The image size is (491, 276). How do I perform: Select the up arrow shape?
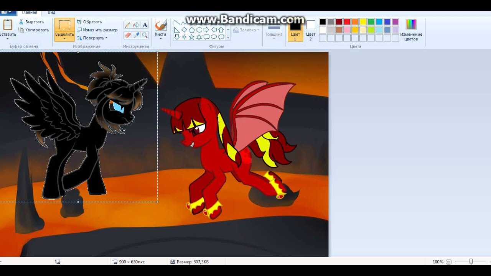click(221, 30)
